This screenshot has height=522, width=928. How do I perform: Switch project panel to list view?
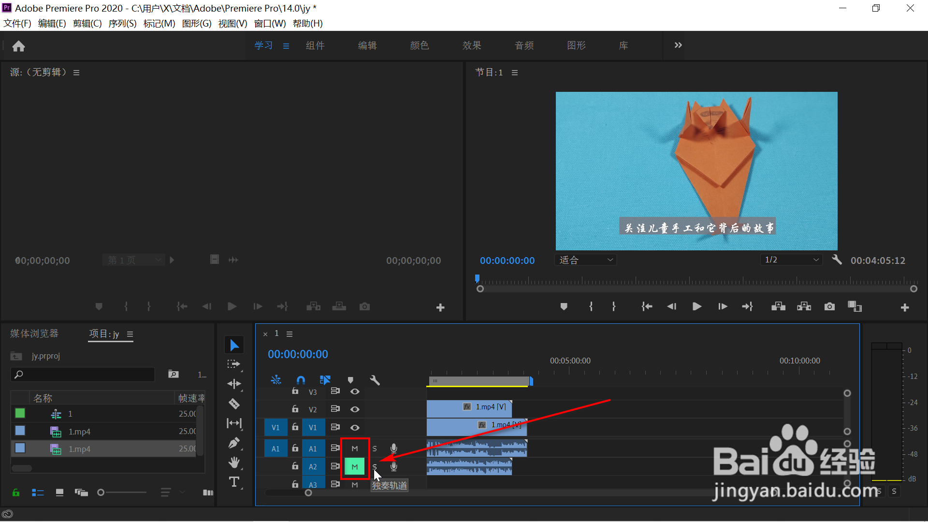38,493
